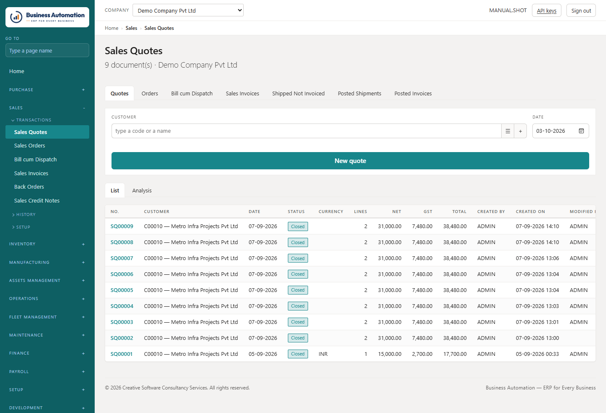Click the New quote button

pos(350,161)
